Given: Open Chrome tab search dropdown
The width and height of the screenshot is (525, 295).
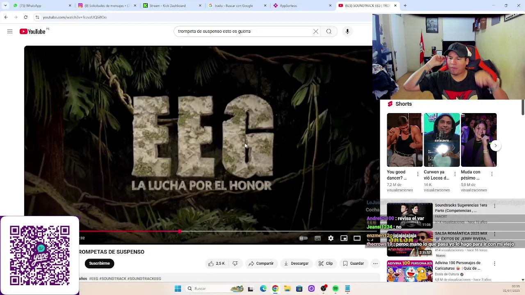Looking at the screenshot, I should pos(5,6).
